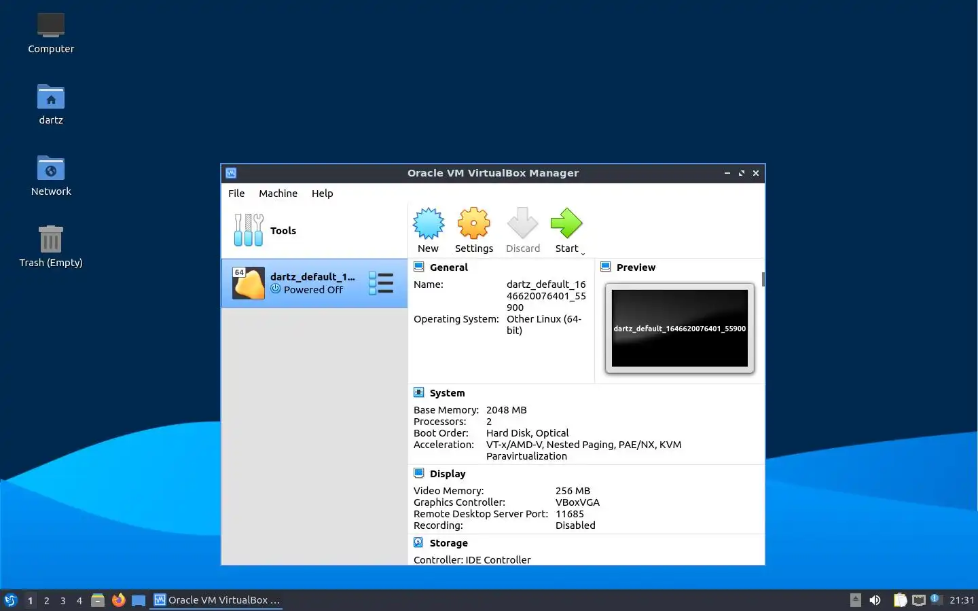Switch to workspace 3
Image resolution: width=978 pixels, height=611 pixels.
pos(63,601)
